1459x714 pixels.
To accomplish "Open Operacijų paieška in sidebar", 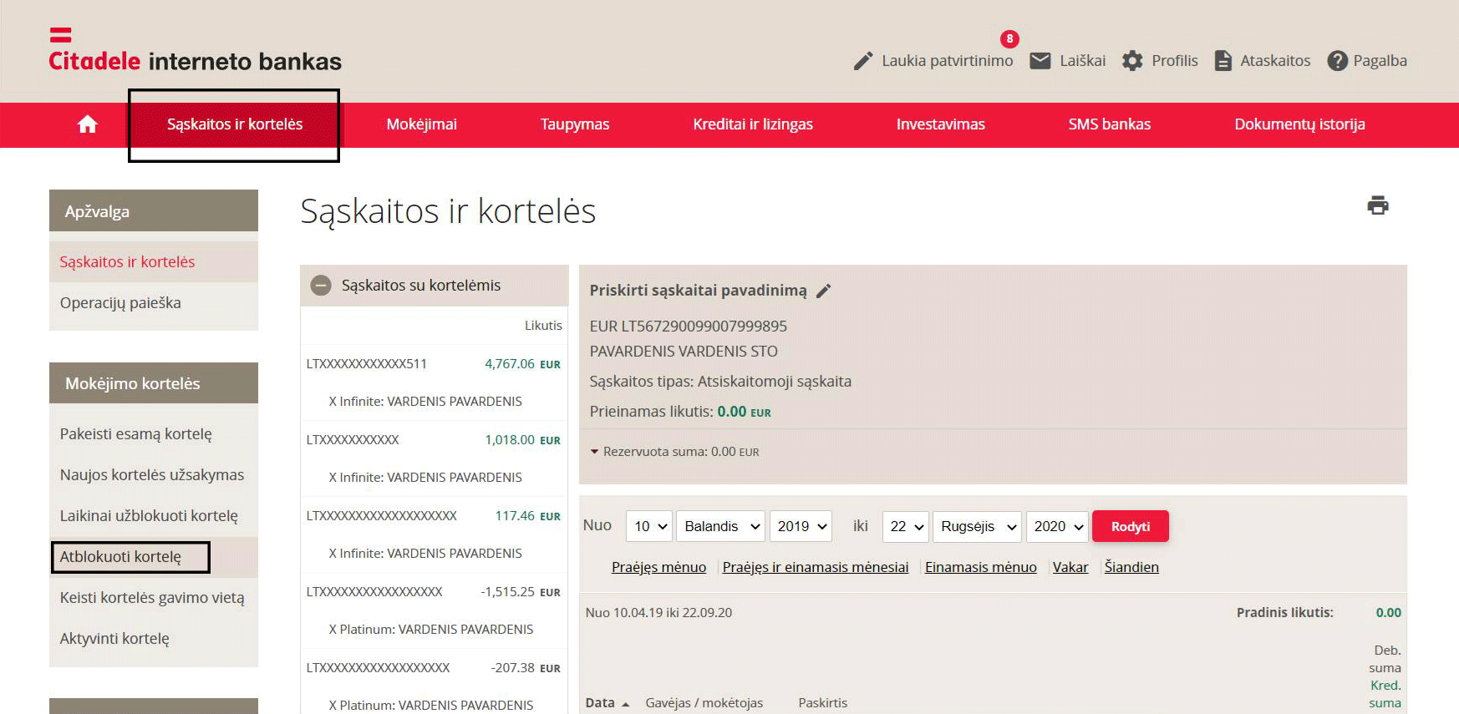I will [154, 303].
